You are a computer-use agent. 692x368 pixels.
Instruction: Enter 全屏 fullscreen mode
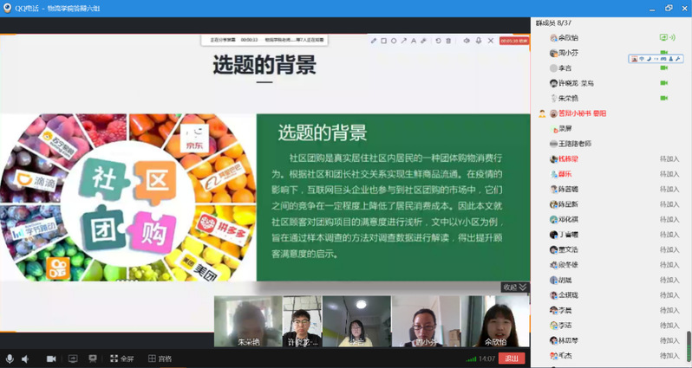coord(121,358)
